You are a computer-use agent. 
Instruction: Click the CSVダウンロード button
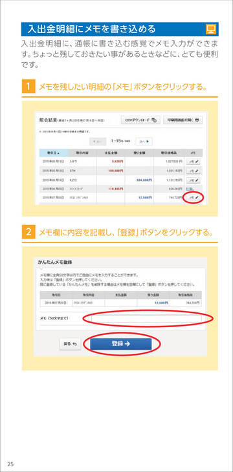pos(140,120)
